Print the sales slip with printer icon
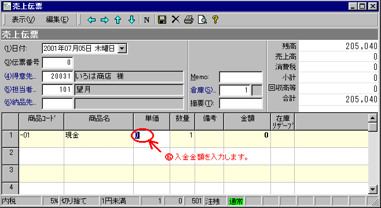381x208 pixels. point(189,20)
